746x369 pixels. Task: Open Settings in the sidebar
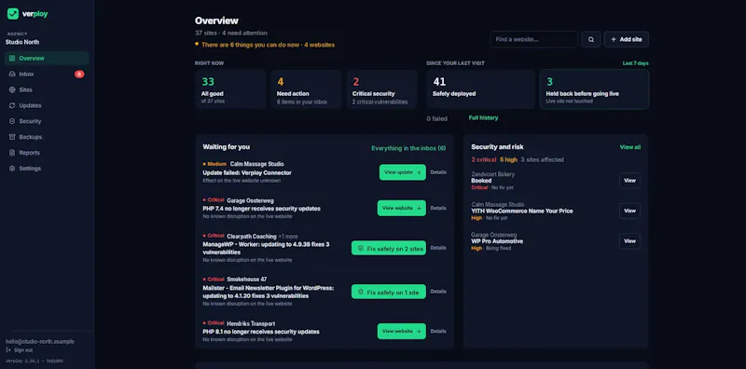tap(47, 169)
